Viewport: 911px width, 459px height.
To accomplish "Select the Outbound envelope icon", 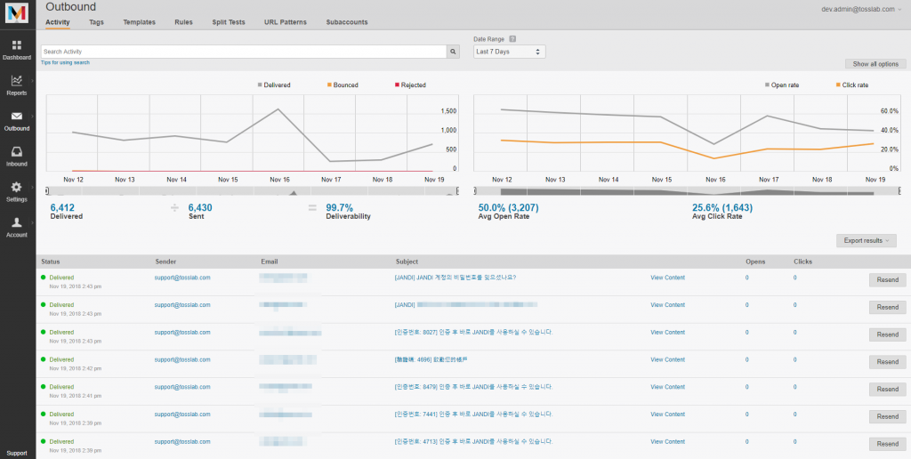I will pos(17,117).
